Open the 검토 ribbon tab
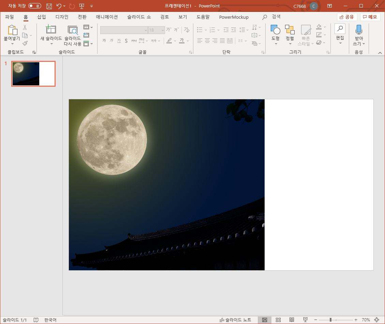385x324 pixels. click(165, 17)
